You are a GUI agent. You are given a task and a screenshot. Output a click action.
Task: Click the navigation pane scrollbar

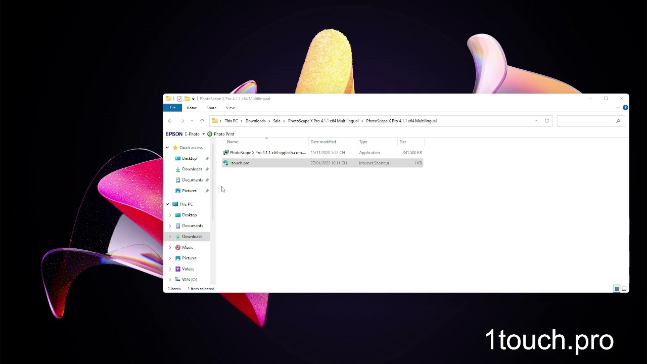(x=213, y=182)
